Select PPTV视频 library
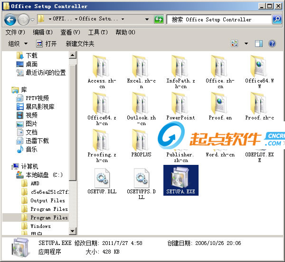 32,98
